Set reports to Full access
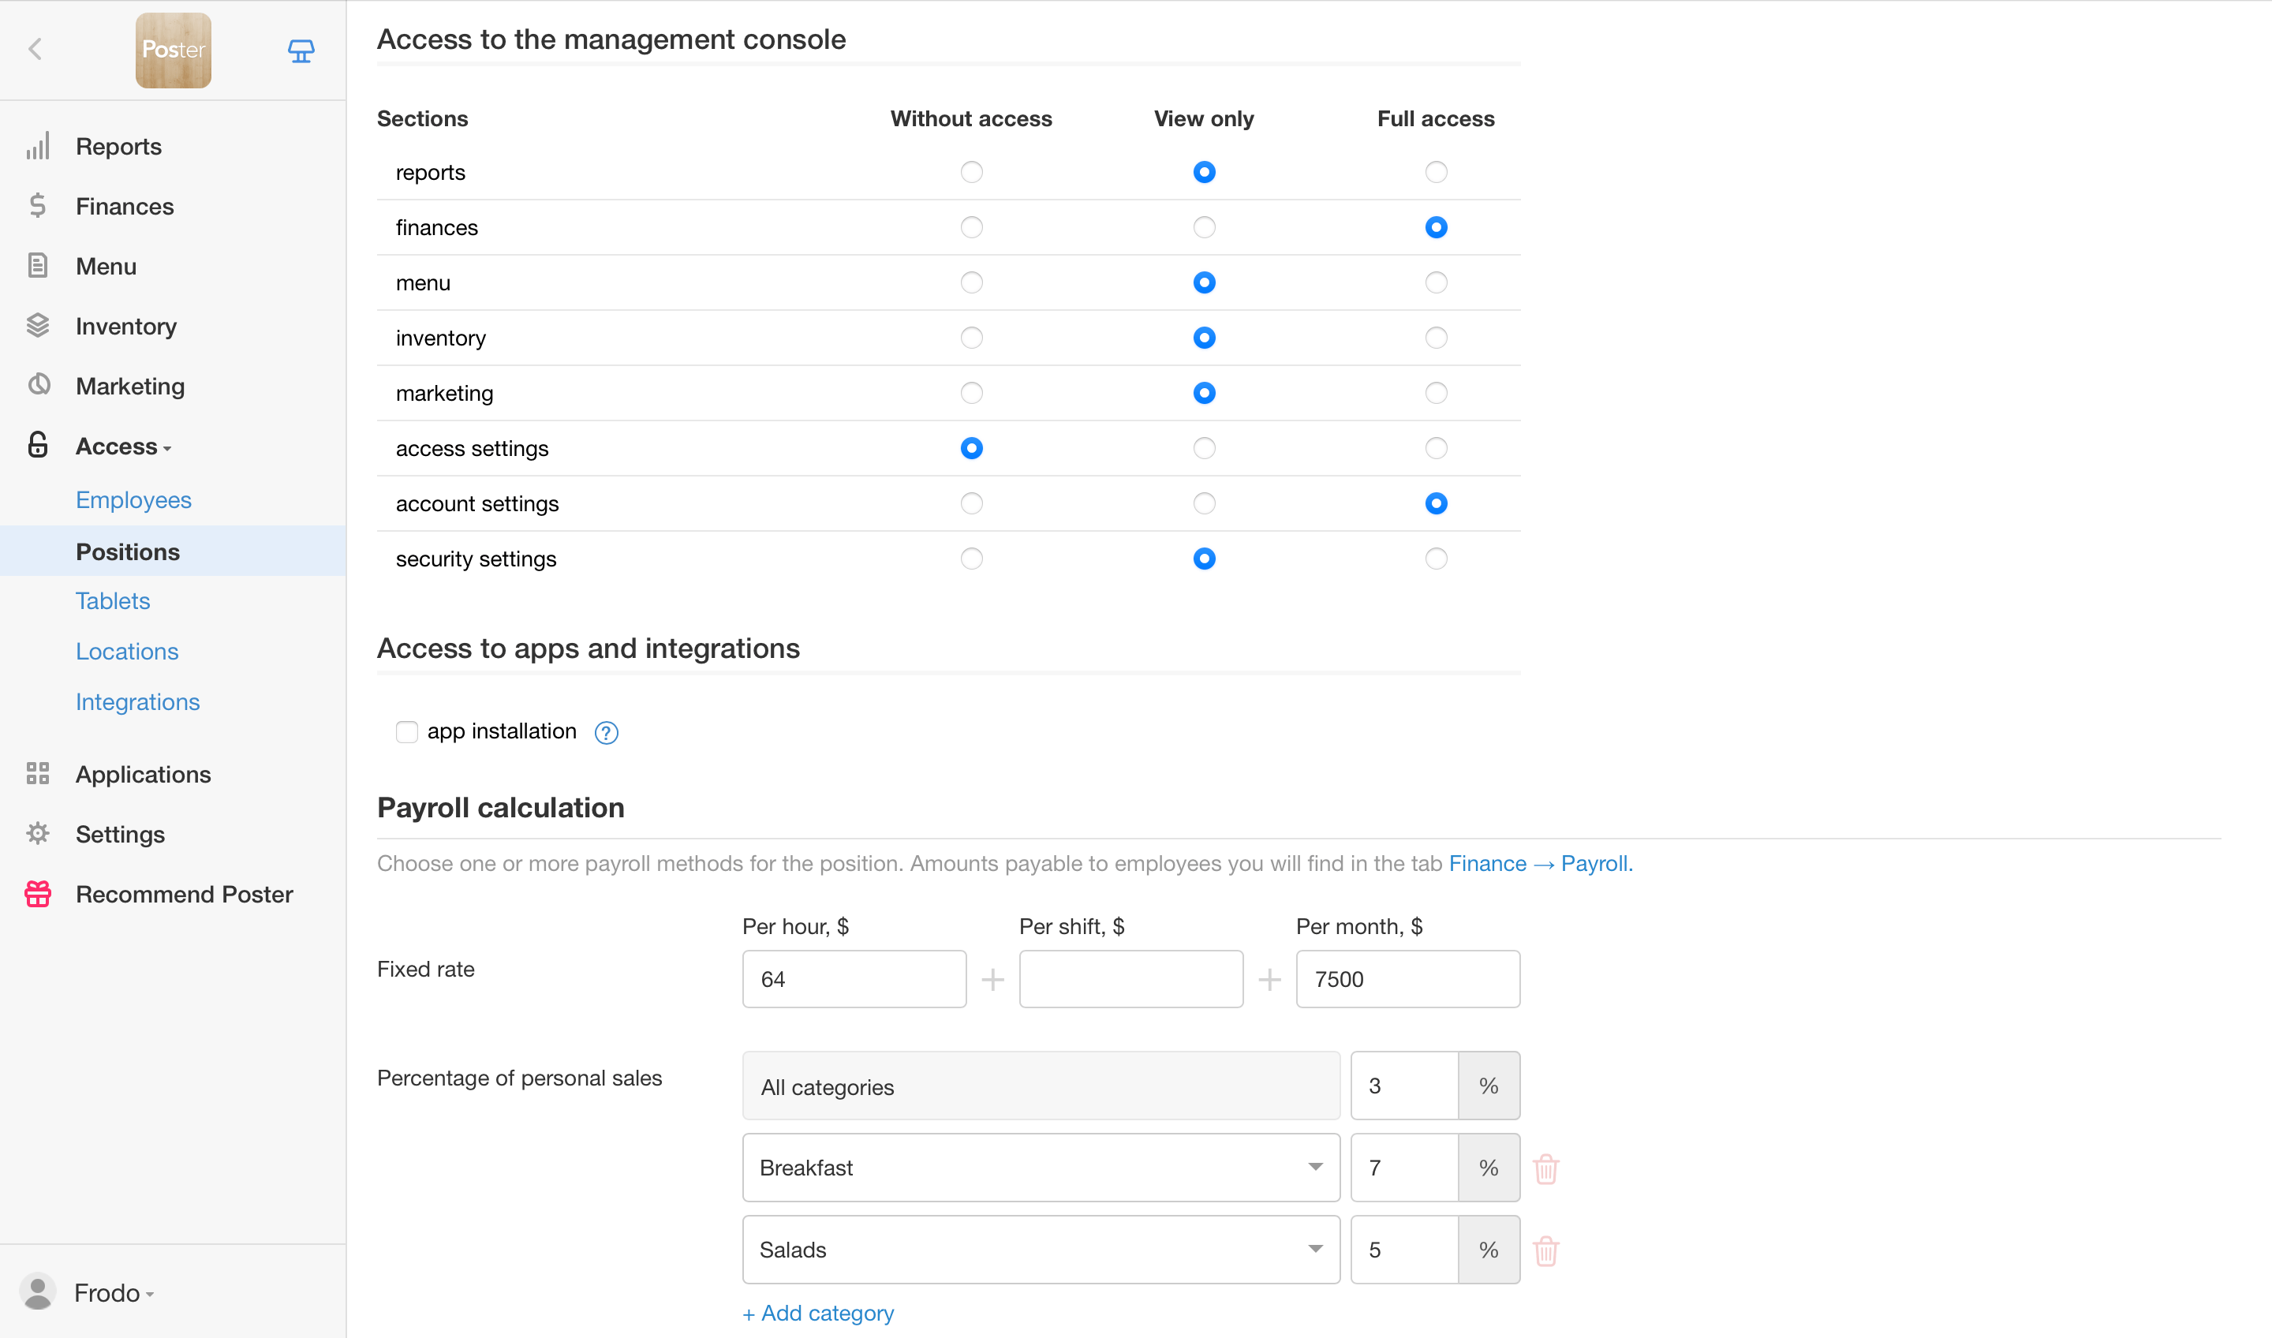 tap(1435, 172)
